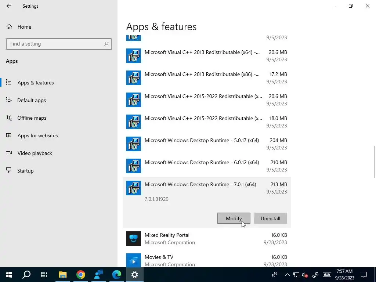This screenshot has width=376, height=282.
Task: Open the People icon in system tray
Action: pos(274,275)
